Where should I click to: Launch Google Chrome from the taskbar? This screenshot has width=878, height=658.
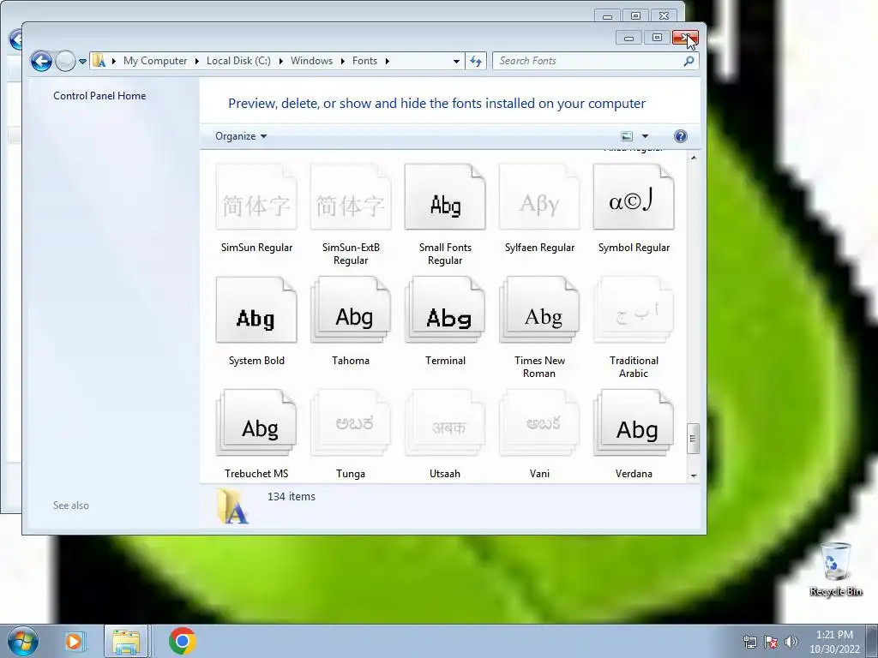tap(182, 641)
